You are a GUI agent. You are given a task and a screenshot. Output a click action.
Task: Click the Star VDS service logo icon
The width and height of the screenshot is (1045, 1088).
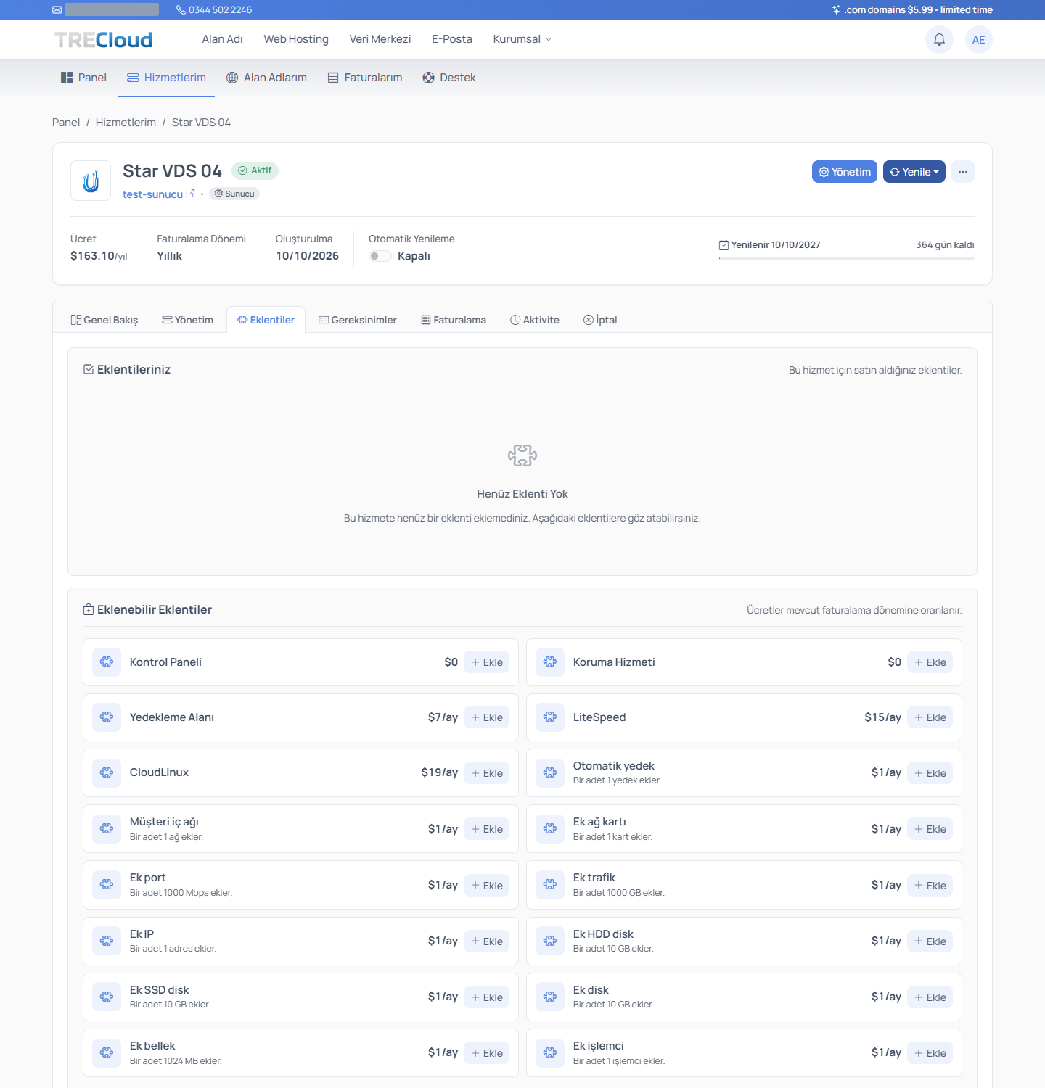(91, 181)
